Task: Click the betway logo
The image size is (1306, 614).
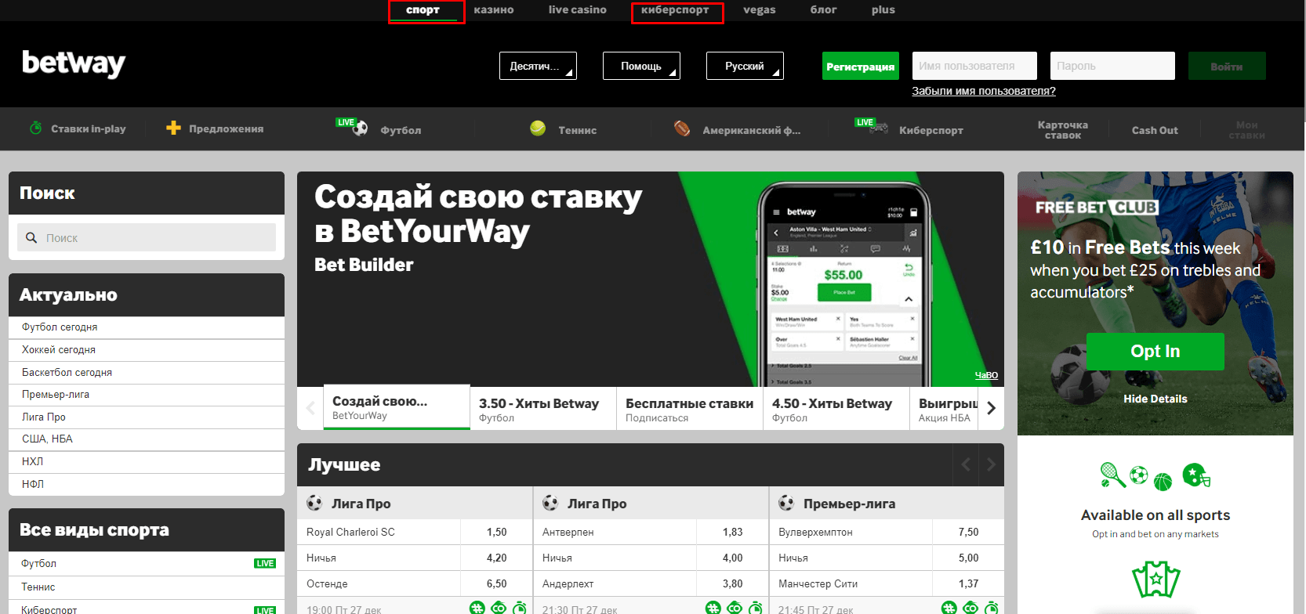Action: (74, 63)
